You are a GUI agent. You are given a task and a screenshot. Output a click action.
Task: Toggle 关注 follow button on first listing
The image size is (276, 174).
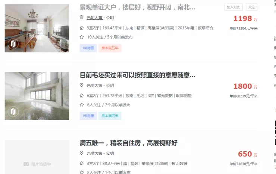[x=251, y=7]
